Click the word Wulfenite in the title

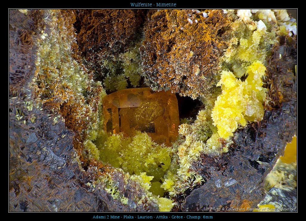click(x=140, y=5)
